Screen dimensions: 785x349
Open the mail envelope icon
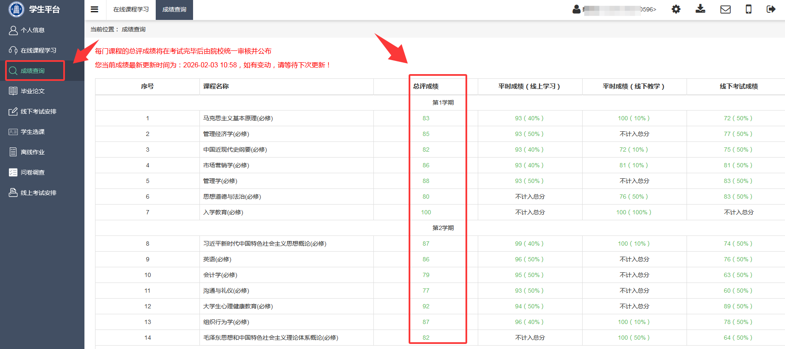725,9
